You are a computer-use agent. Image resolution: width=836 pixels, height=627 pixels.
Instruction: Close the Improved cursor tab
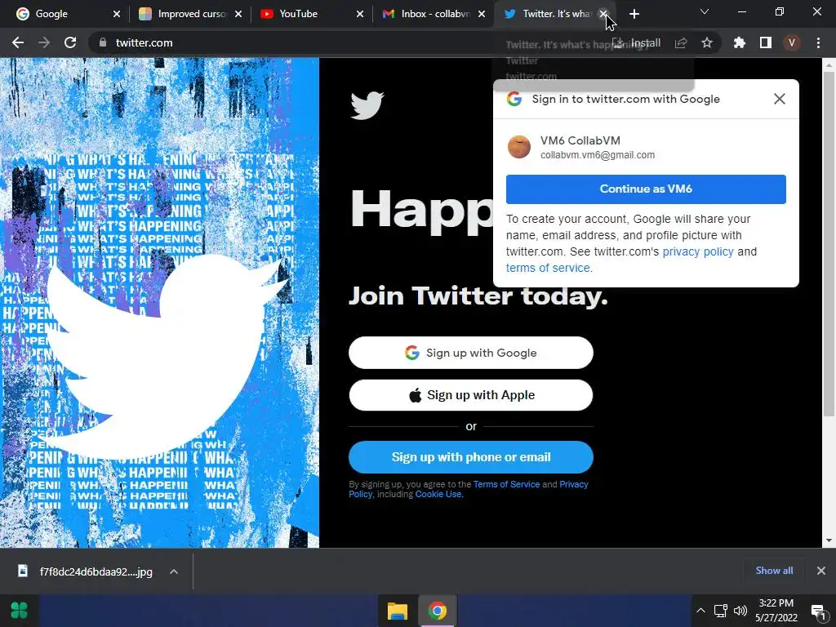coord(238,14)
